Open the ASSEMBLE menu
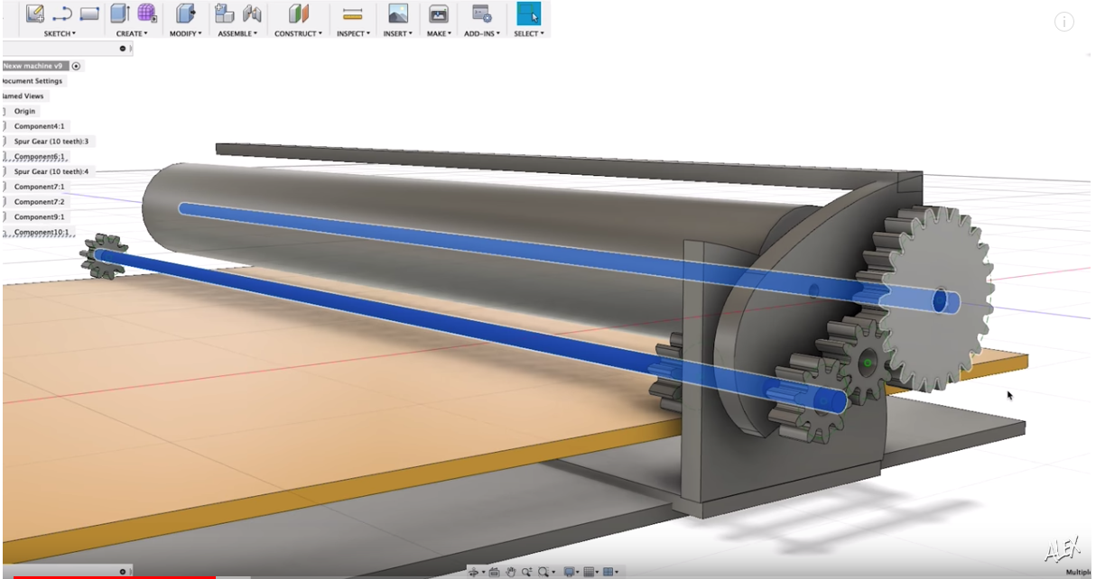This screenshot has height=579, width=1096. point(237,33)
